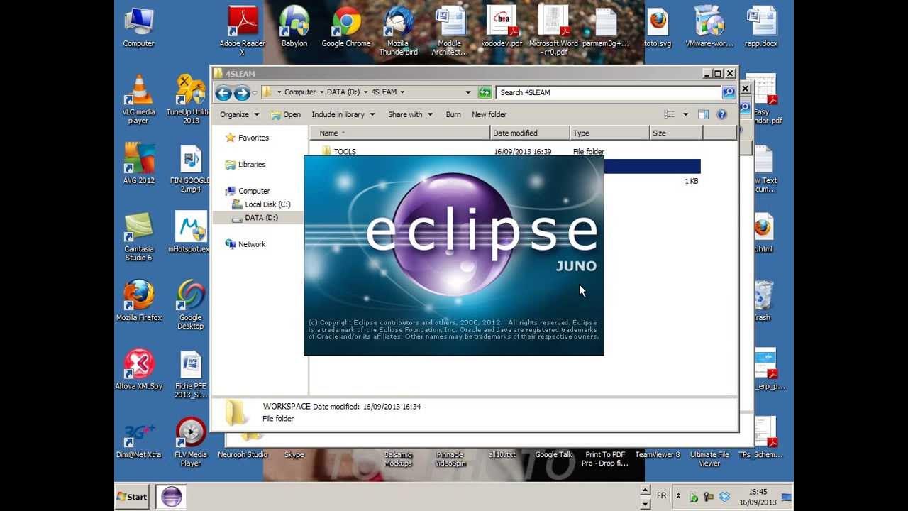The image size is (908, 511).
Task: Open the Babylon desktop icon
Action: click(x=294, y=27)
